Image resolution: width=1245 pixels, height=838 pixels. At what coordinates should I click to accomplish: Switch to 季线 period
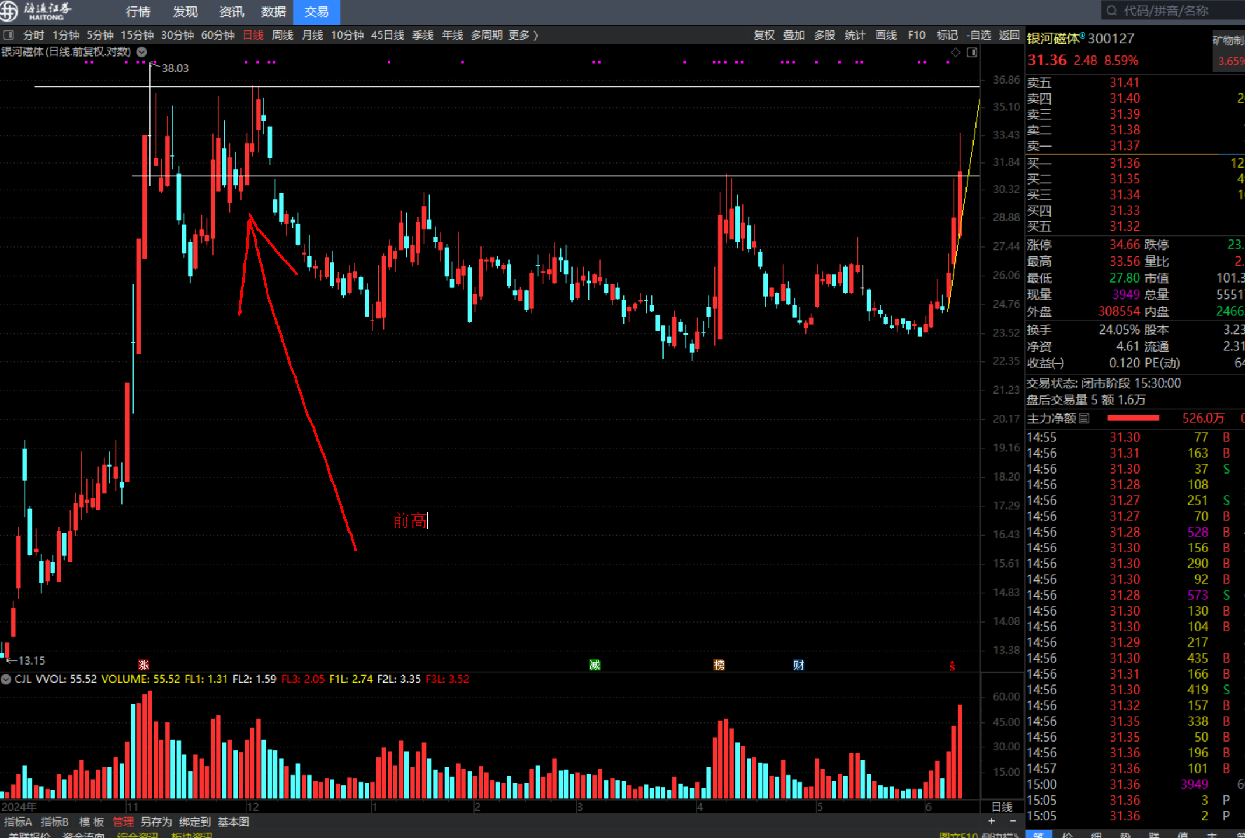(423, 35)
